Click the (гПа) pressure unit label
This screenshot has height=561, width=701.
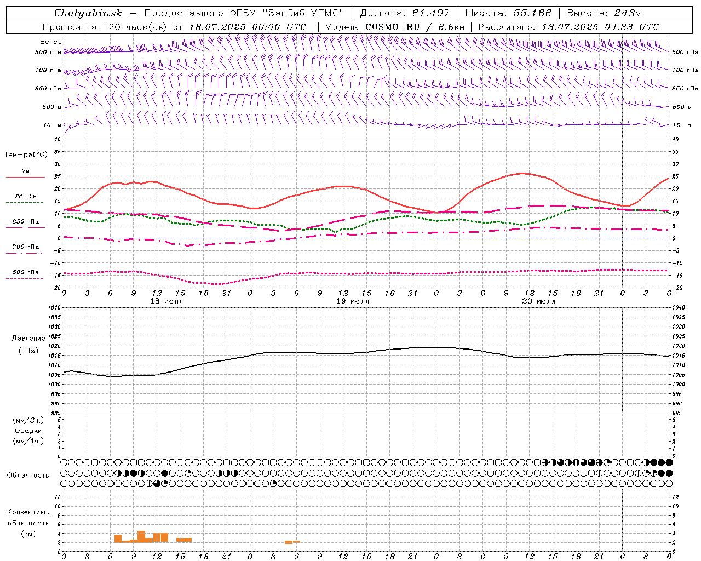pos(28,351)
